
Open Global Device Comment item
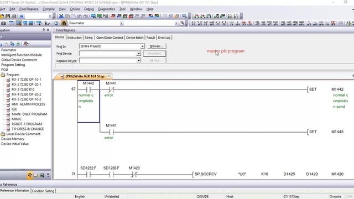(19, 60)
